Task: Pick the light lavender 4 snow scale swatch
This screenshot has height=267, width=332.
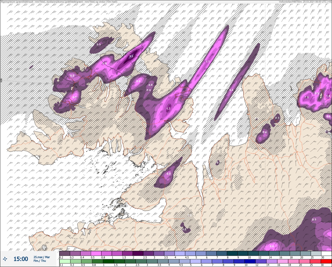Action: point(180,253)
